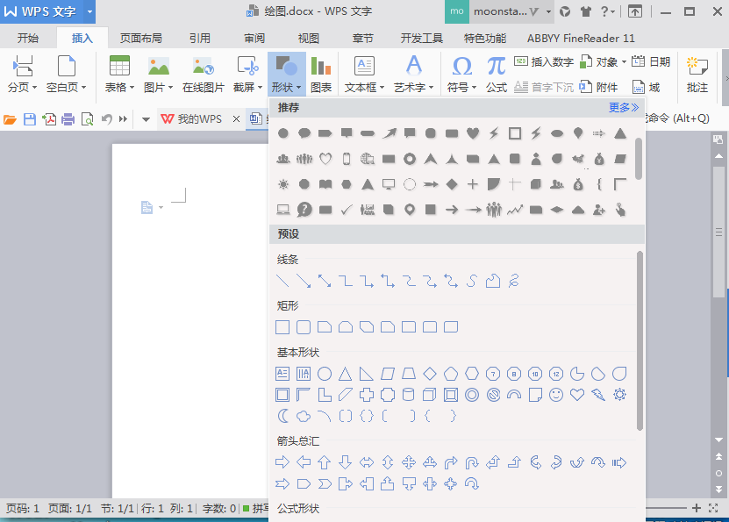Expand the WordArt dropdown
Screen dimensions: 729x522
point(414,74)
